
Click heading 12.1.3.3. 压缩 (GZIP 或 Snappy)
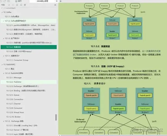tap(108, 66)
